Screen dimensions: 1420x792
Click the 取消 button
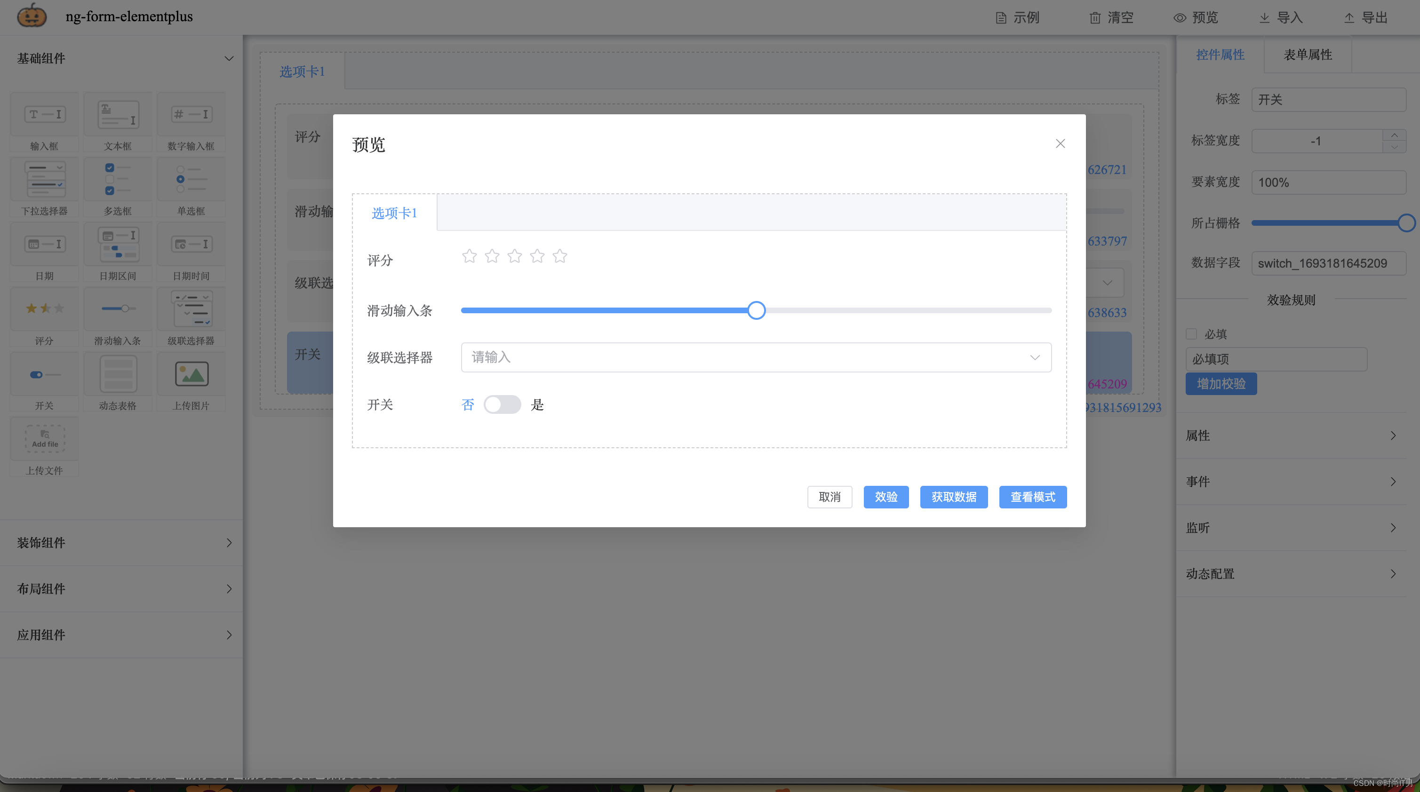pos(829,497)
